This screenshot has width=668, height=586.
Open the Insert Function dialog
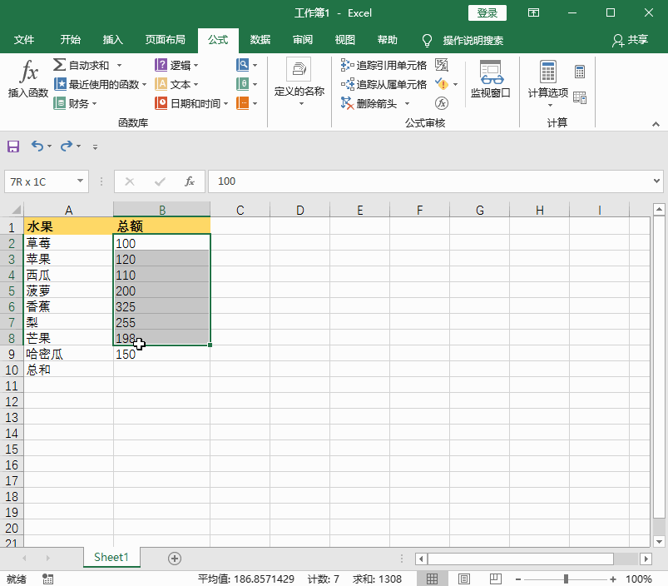[x=26, y=79]
